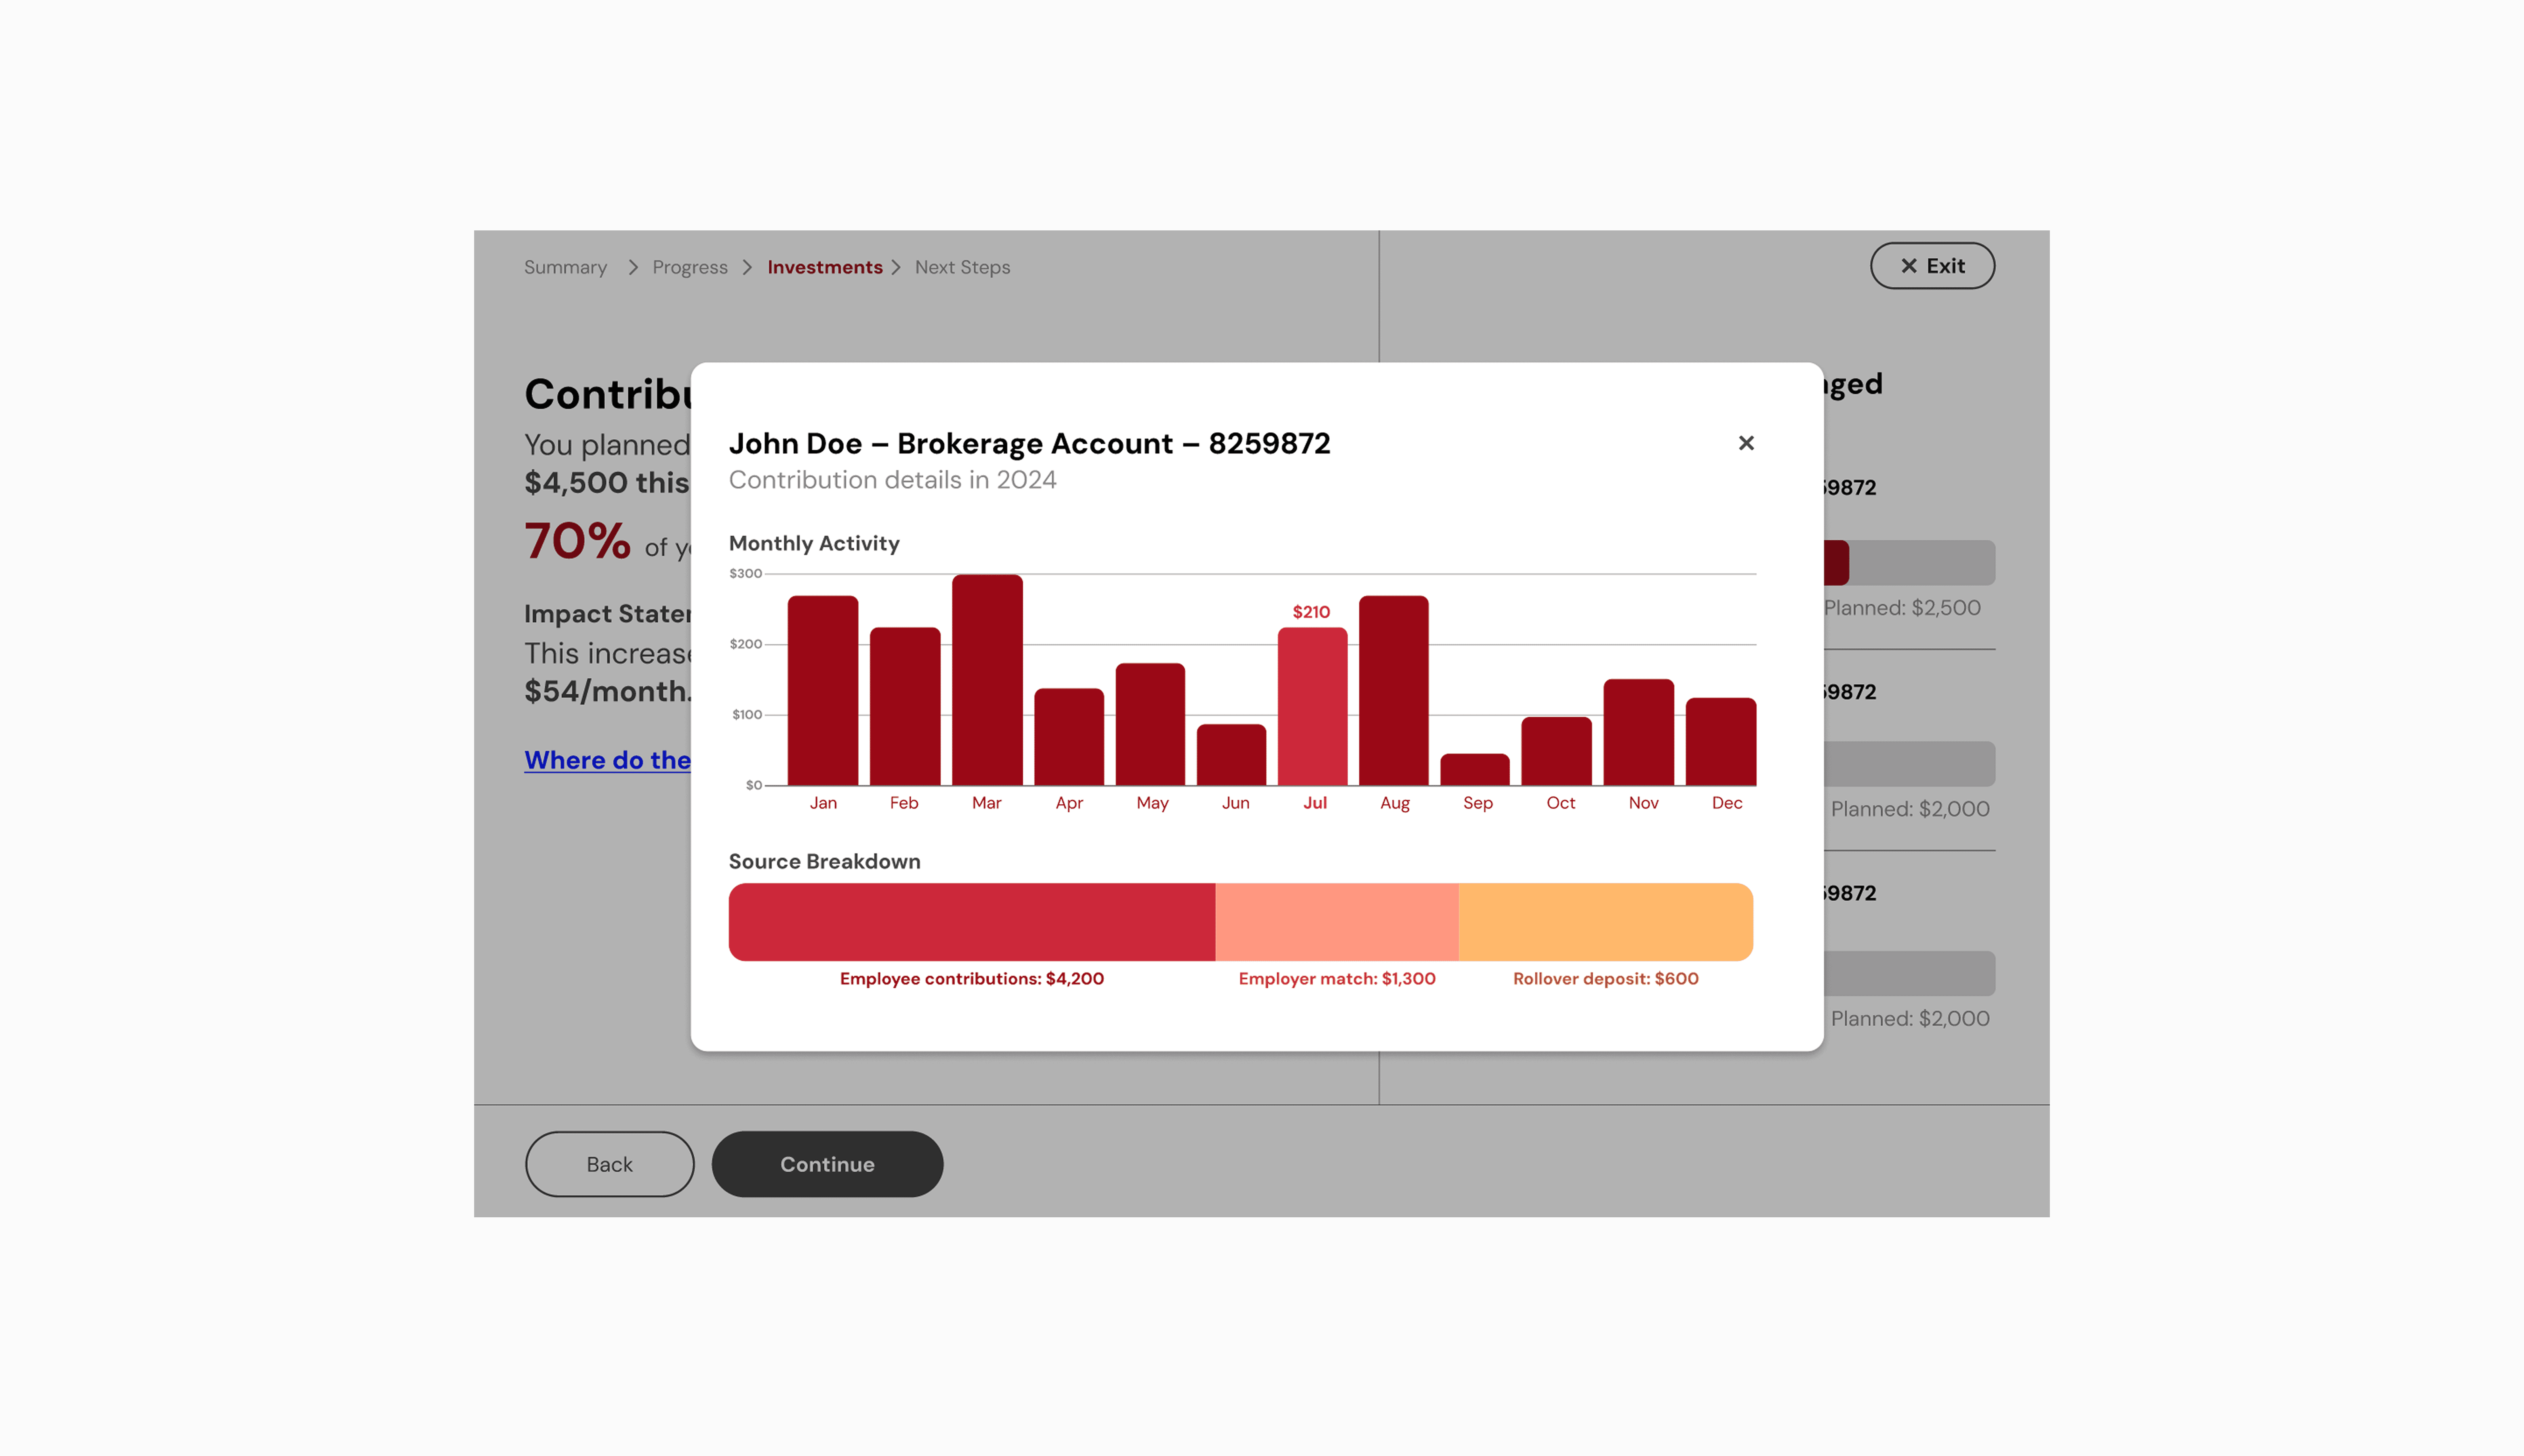Screen dimensions: 2524x1456
Task: Open the Summary breadcrumb step
Action: click(x=565, y=267)
